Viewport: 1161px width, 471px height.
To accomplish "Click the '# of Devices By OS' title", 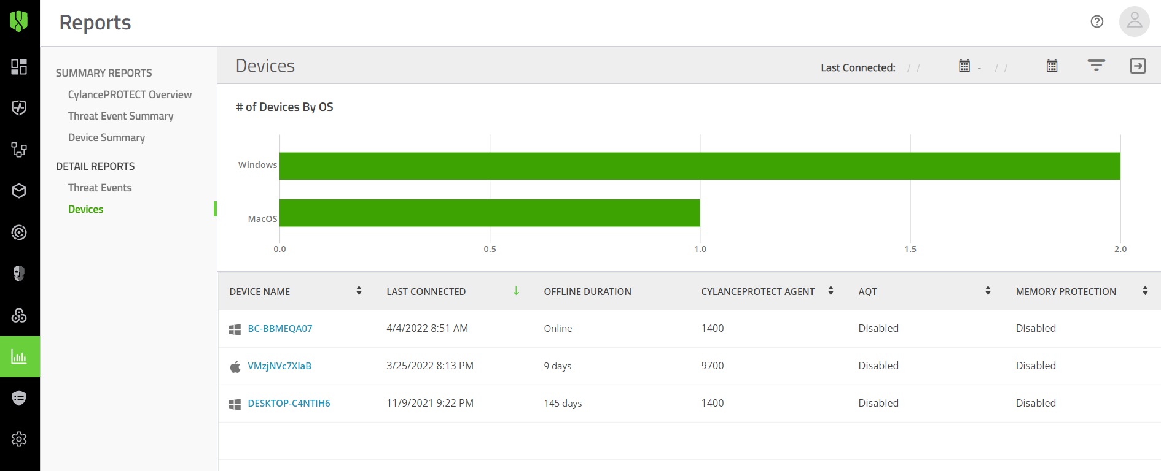I will point(284,107).
